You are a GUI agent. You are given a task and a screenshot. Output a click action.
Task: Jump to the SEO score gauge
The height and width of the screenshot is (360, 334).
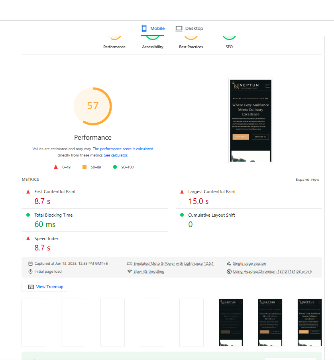click(x=229, y=43)
